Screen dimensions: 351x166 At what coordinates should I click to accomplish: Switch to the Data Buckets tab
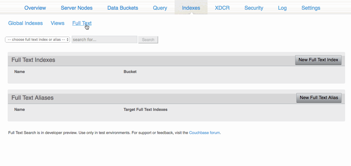123,8
